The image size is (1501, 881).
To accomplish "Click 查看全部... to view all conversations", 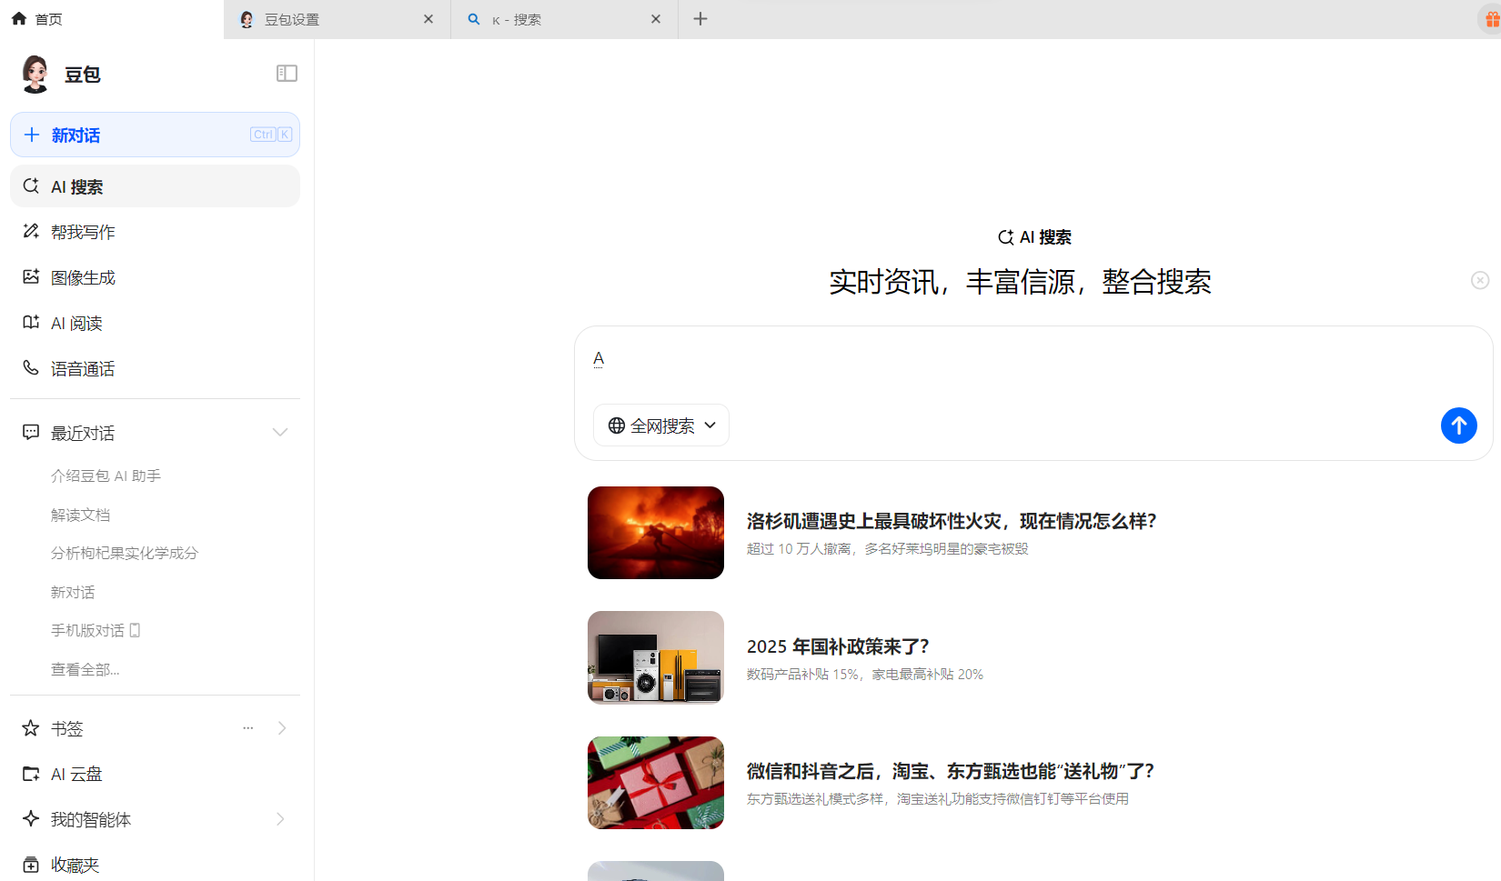I will pyautogui.click(x=85, y=669).
